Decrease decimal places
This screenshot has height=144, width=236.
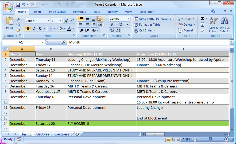(x=118, y=30)
